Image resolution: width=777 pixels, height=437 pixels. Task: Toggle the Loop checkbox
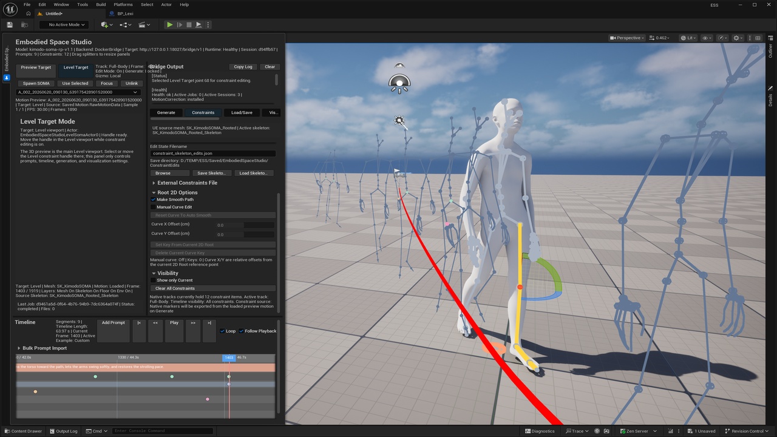(222, 331)
